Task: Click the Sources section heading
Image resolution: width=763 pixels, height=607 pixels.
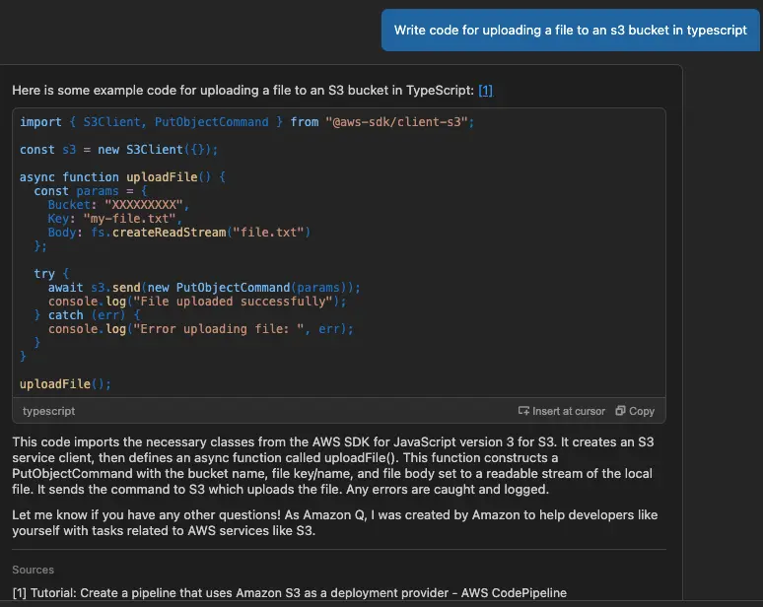Action: tap(34, 570)
